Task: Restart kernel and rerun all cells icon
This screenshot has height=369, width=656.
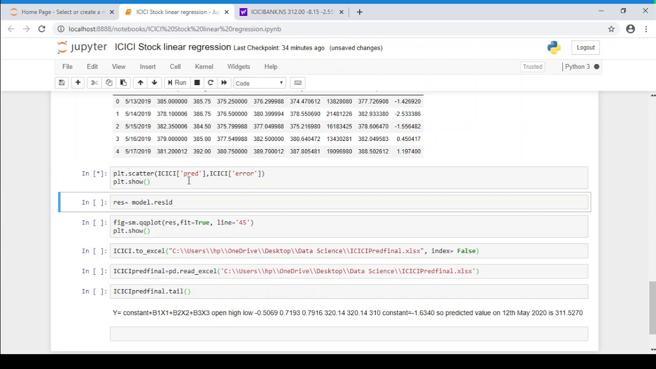Action: 224,83
